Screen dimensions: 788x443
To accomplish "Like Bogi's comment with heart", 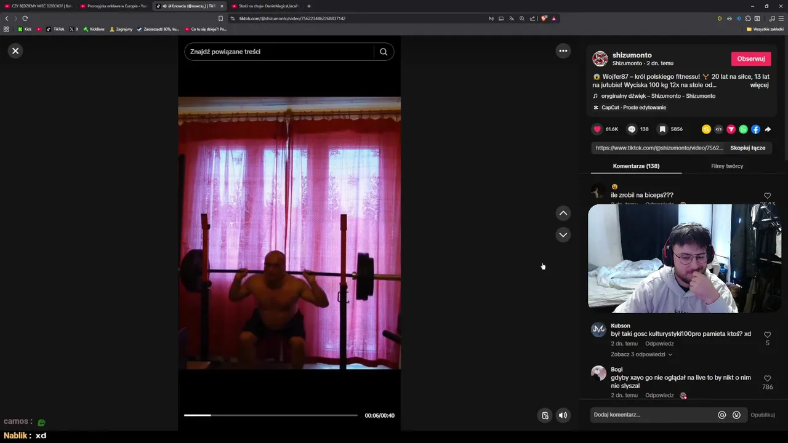I will point(767,378).
